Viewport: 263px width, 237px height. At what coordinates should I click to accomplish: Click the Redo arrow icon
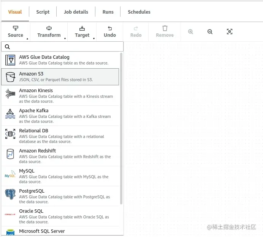(x=136, y=28)
